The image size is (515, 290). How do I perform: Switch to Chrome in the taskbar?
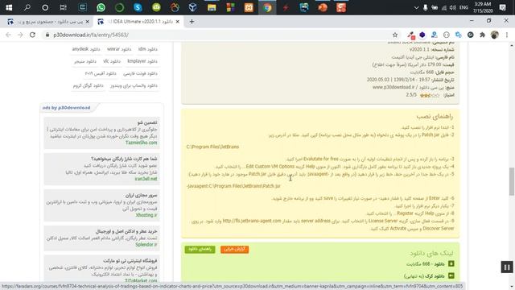coord(267,7)
